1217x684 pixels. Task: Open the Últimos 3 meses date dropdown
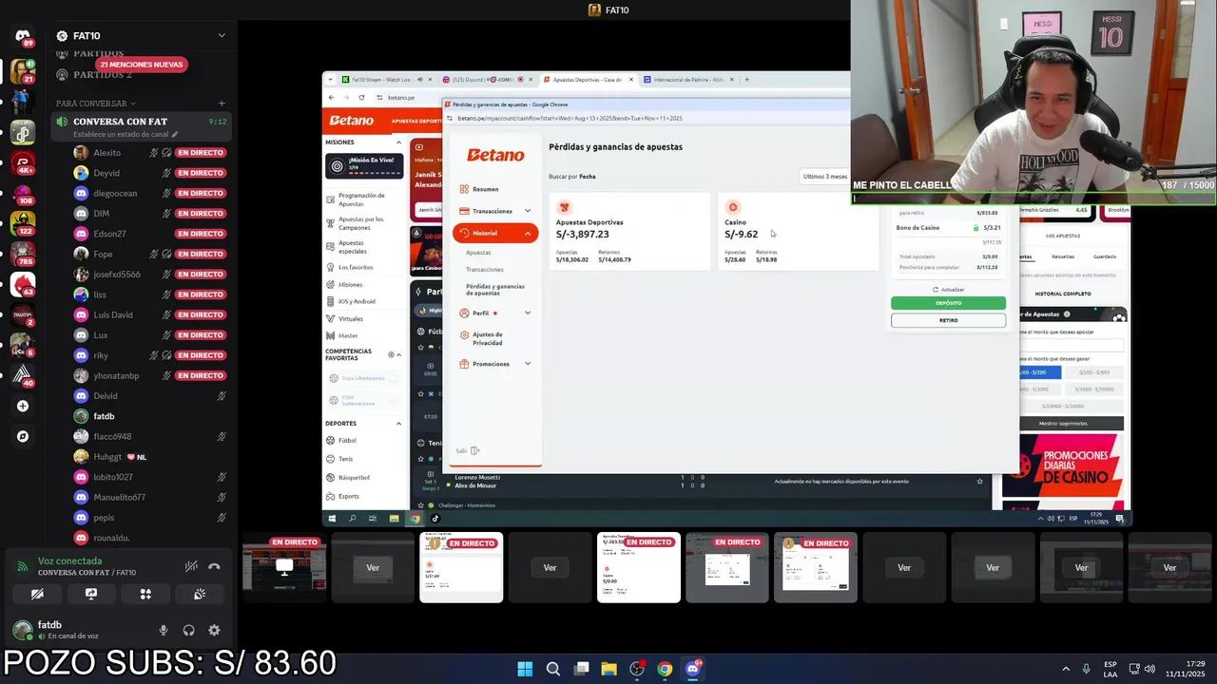point(824,176)
